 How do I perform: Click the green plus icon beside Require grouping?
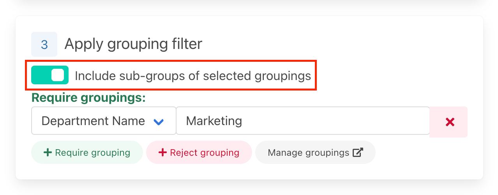pyautogui.click(x=48, y=153)
